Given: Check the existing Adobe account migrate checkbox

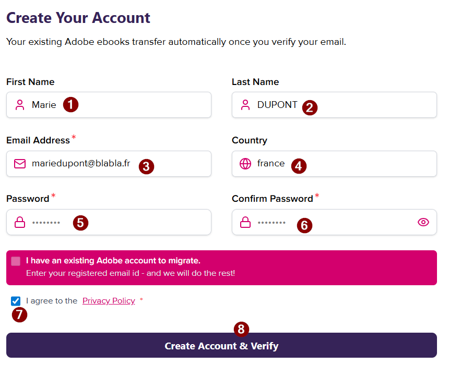Looking at the screenshot, I should (x=16, y=261).
